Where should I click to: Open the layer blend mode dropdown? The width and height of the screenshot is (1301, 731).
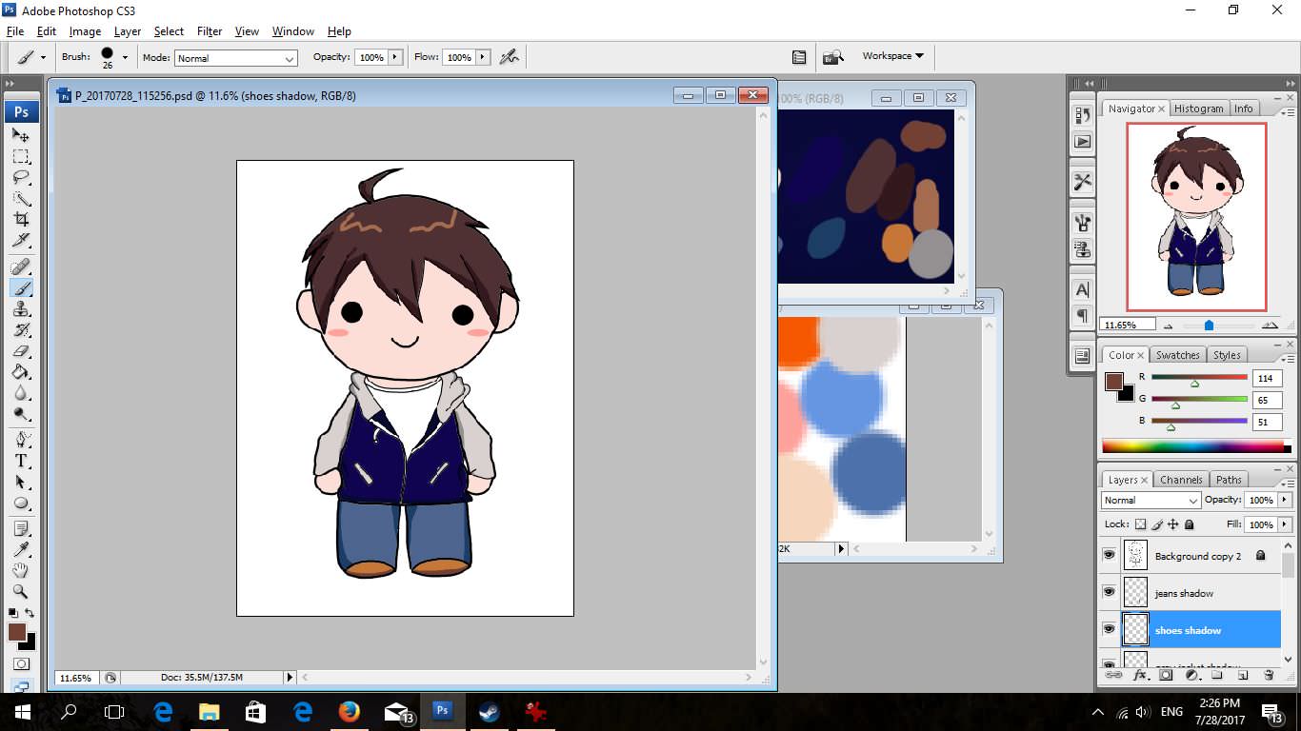(x=1151, y=501)
